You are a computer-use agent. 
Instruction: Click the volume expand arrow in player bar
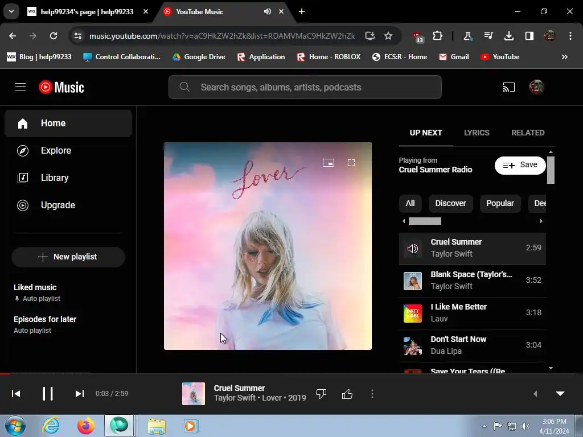(535, 394)
